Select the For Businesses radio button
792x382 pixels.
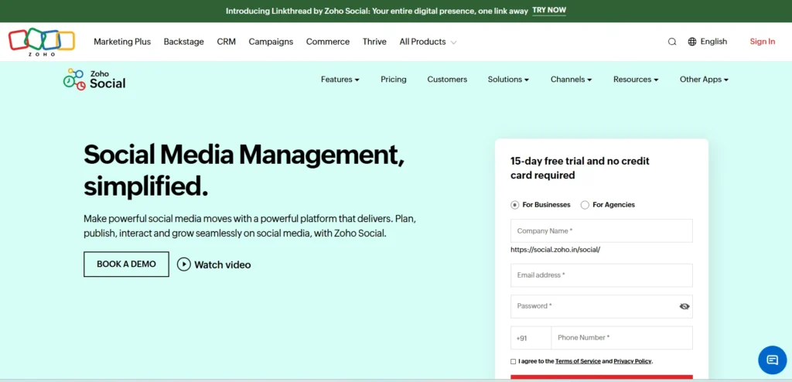click(514, 205)
